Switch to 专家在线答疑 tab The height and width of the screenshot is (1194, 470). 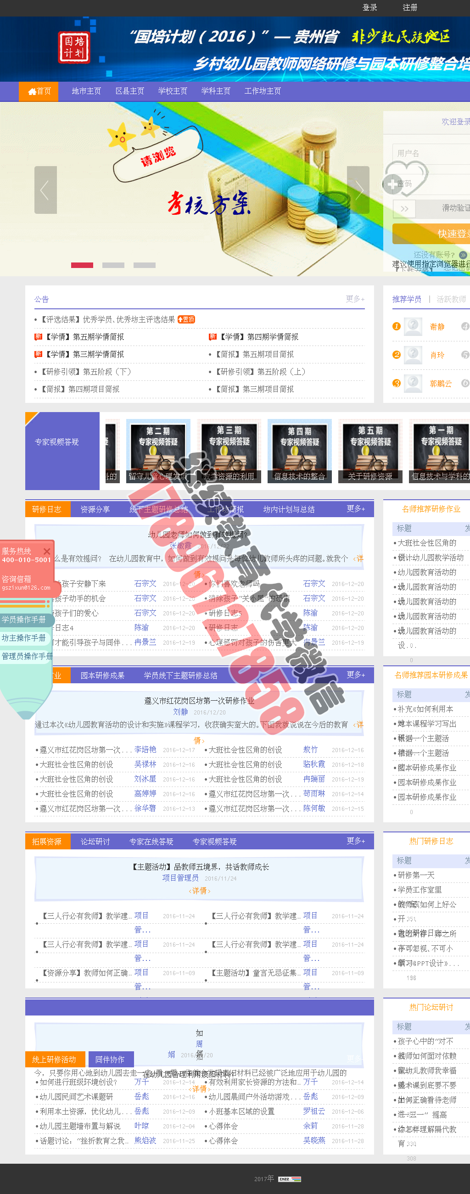coord(151,841)
